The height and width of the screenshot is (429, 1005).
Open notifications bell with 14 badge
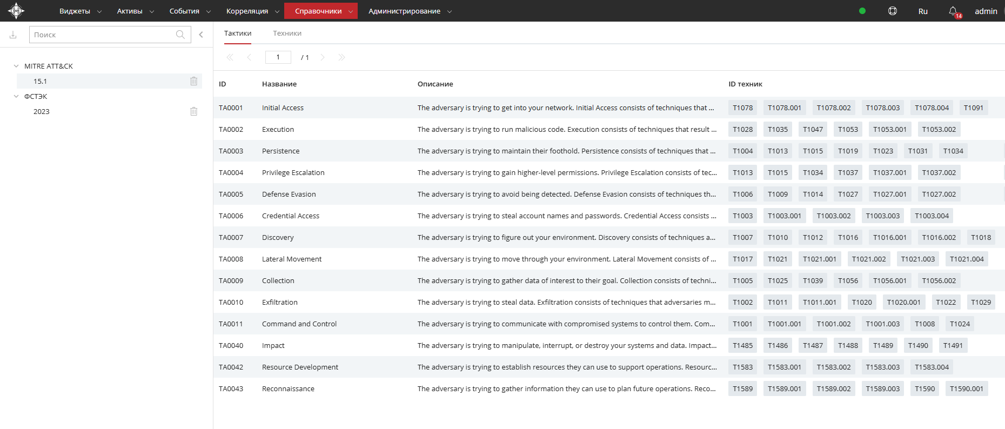(953, 11)
